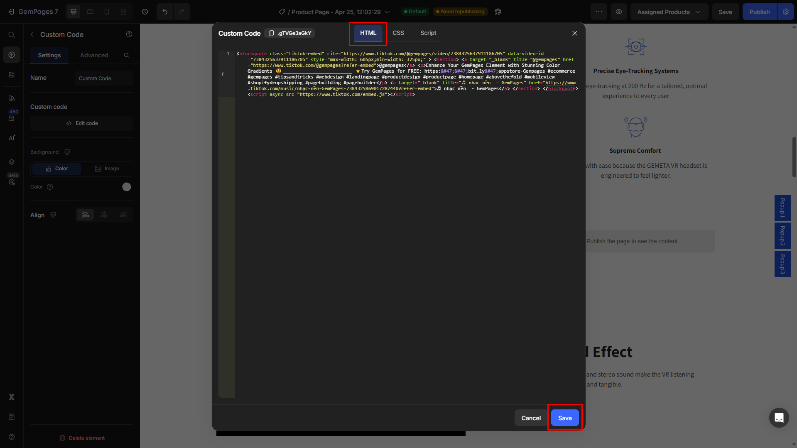Select the Image background option
Viewport: 797px width, 448px height.
[107, 169]
